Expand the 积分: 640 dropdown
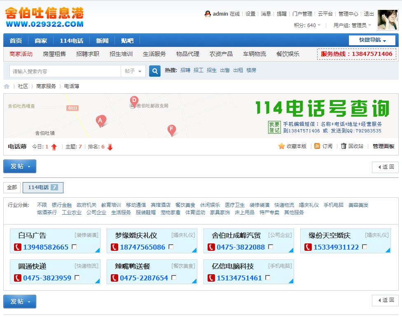 pos(307,25)
